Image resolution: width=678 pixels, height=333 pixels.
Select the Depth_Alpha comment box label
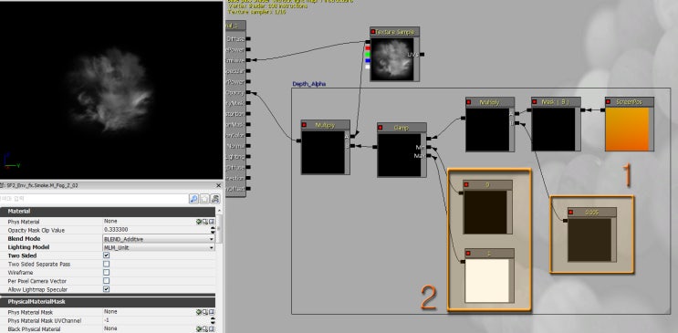click(308, 84)
